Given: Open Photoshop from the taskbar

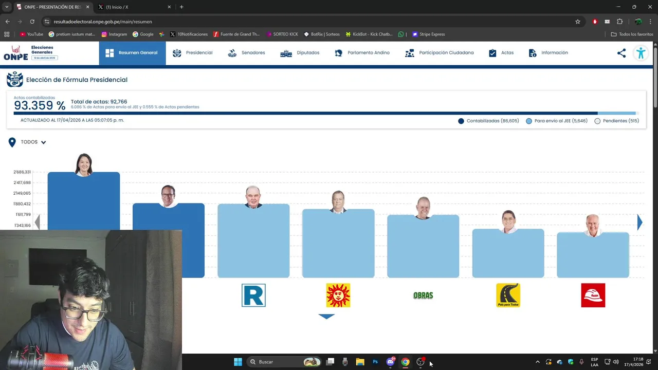Looking at the screenshot, I should 375,362.
